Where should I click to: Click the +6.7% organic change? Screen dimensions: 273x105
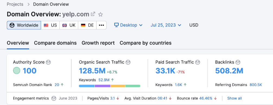tap(112, 72)
